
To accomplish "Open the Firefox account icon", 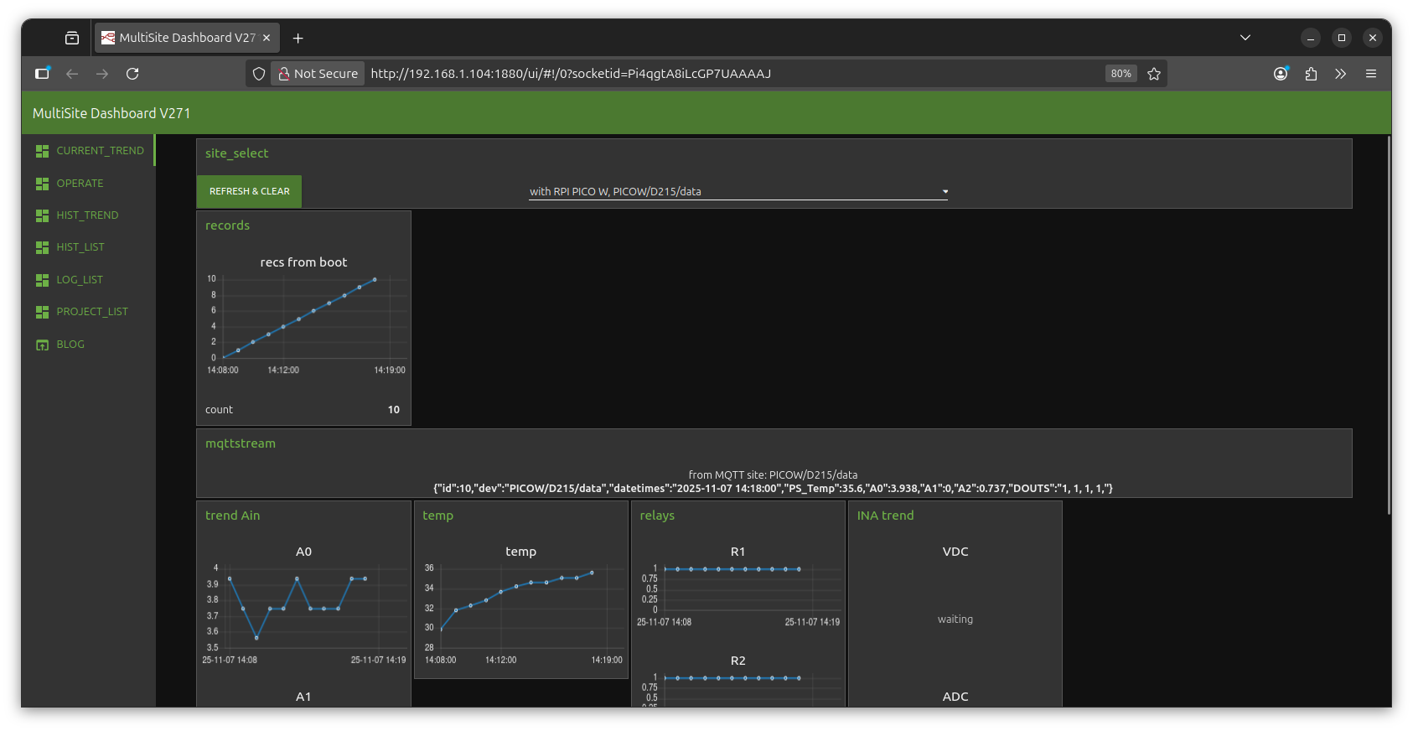I will tap(1281, 74).
